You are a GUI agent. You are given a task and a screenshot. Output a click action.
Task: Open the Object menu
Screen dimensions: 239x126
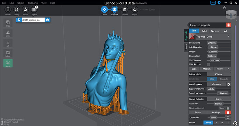point(21,3)
